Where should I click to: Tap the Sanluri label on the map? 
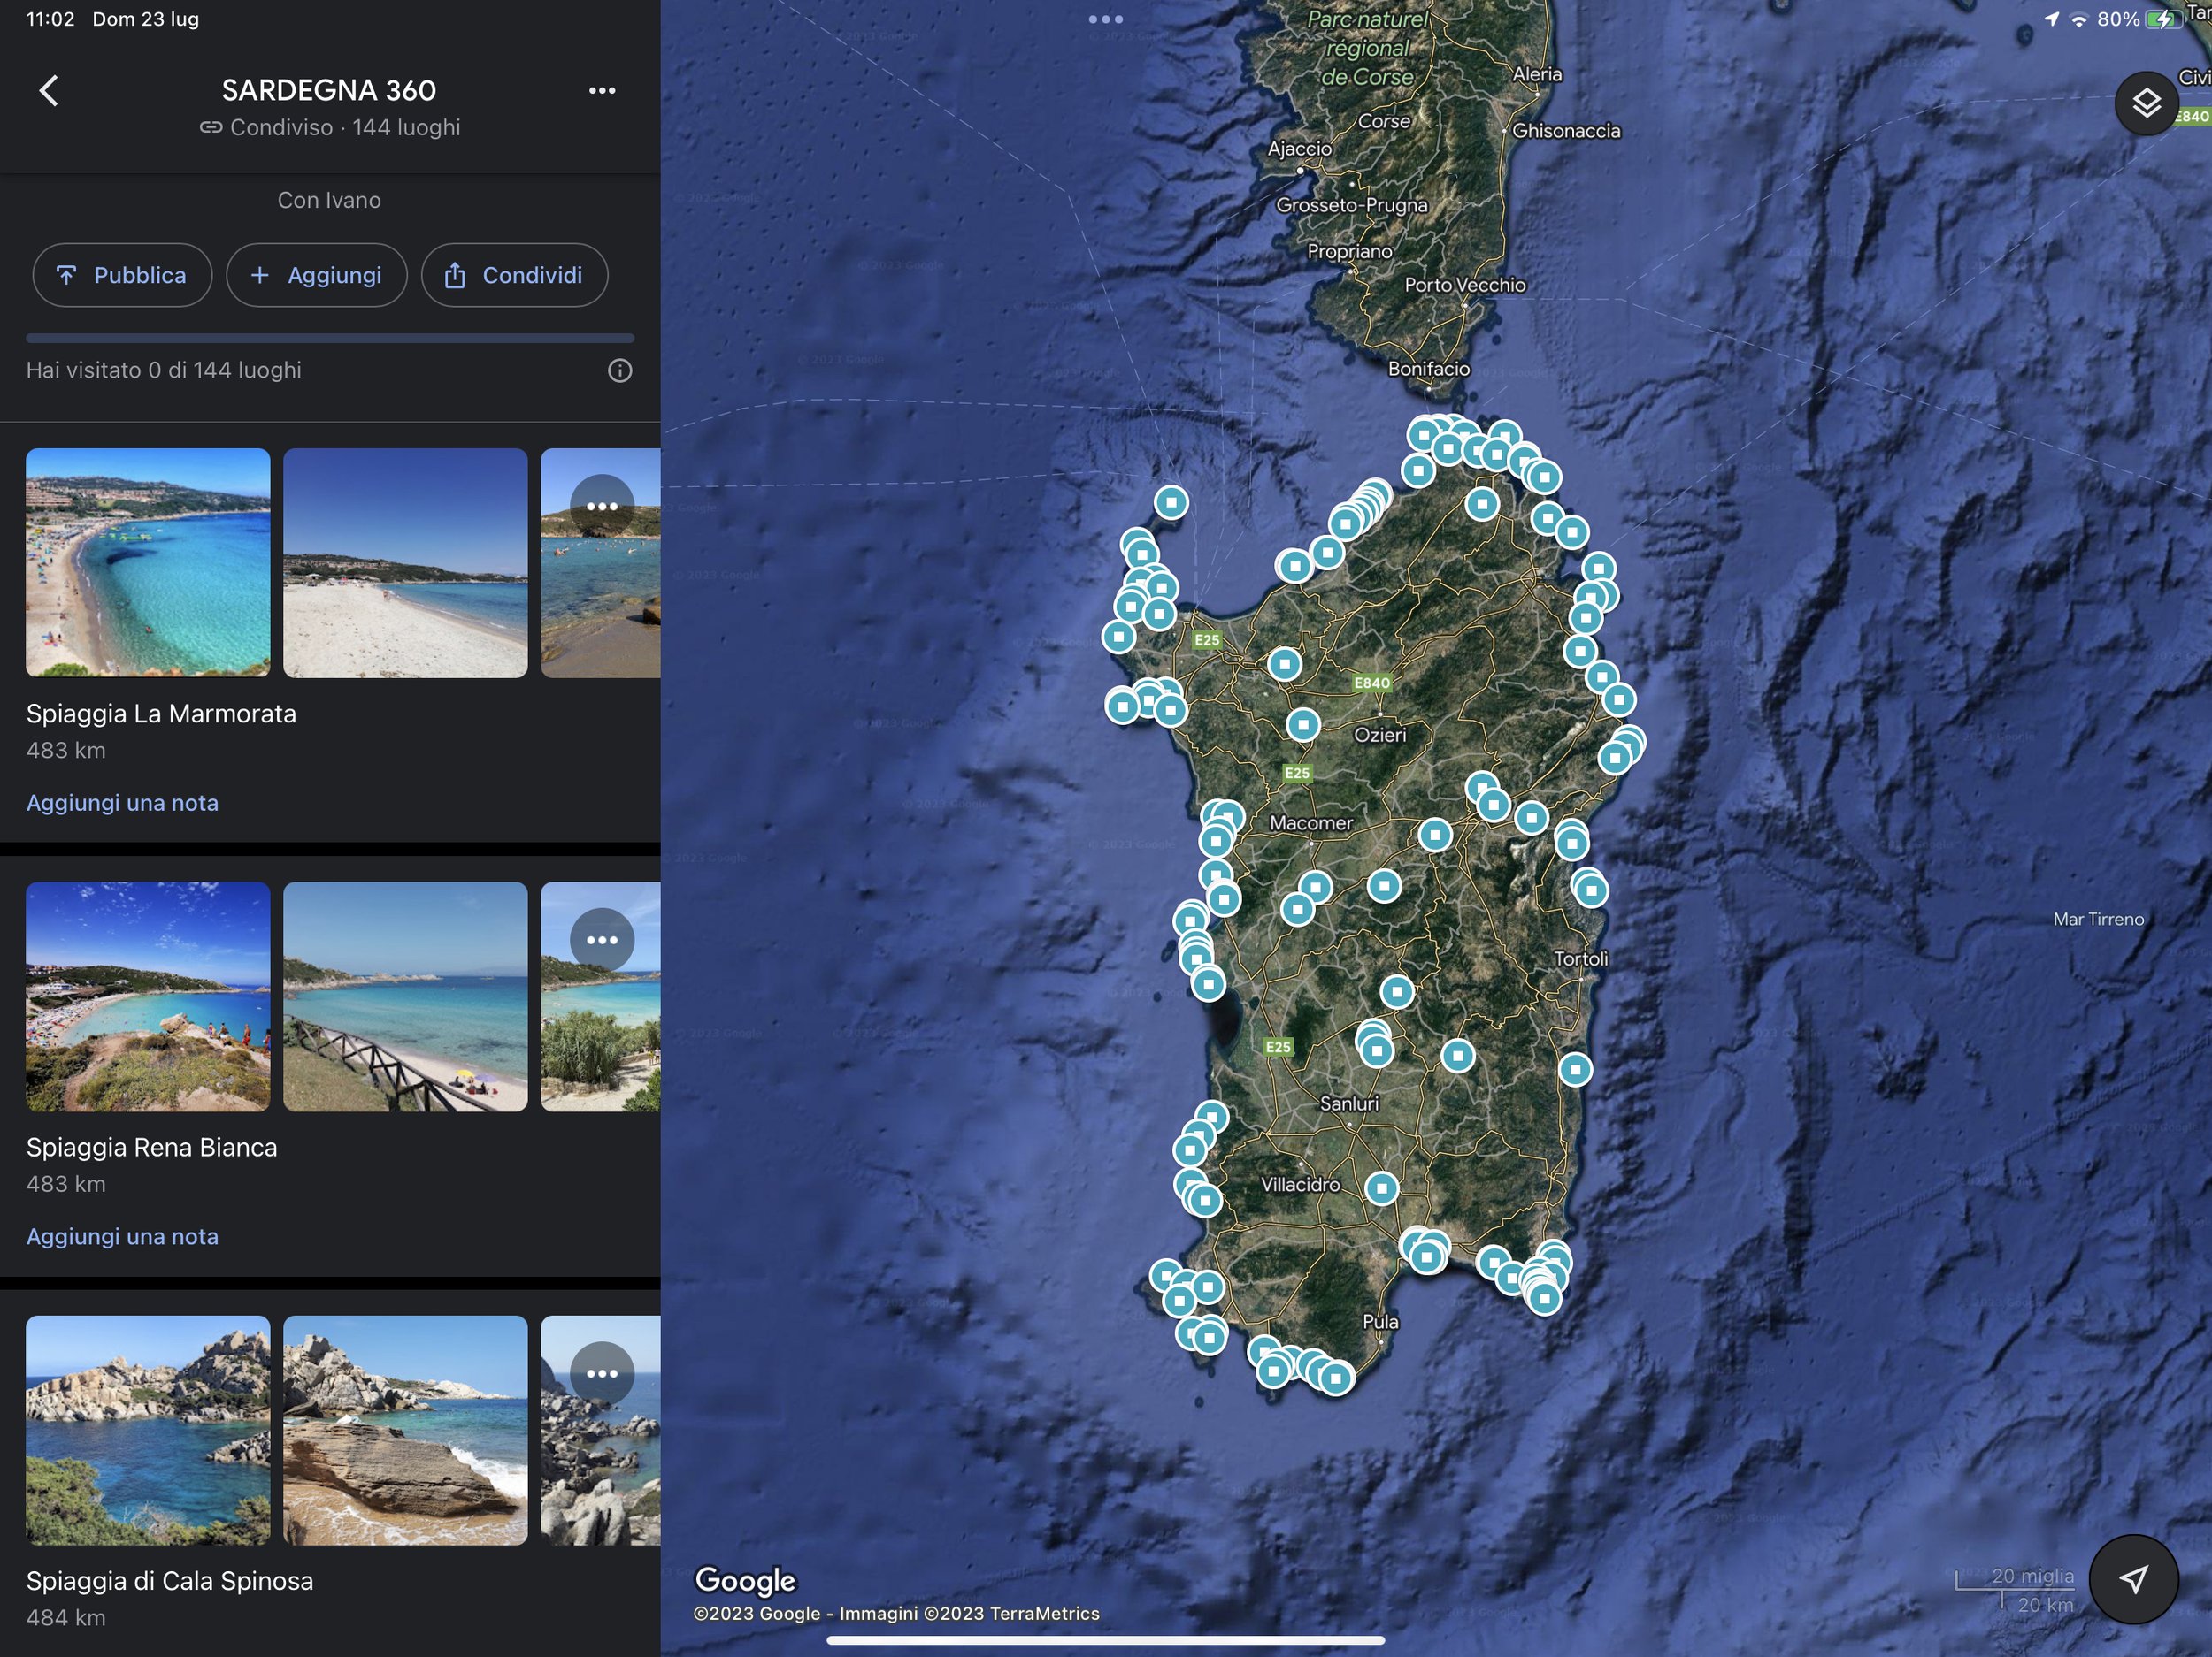tap(1349, 1103)
